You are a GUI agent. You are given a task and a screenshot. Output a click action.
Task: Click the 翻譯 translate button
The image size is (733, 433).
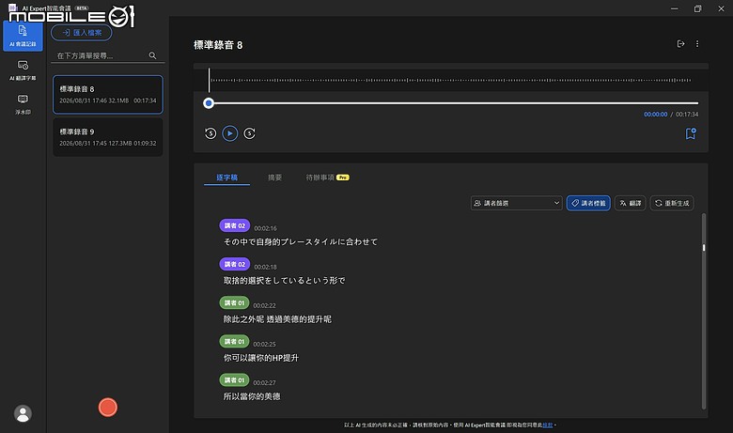pyautogui.click(x=631, y=203)
